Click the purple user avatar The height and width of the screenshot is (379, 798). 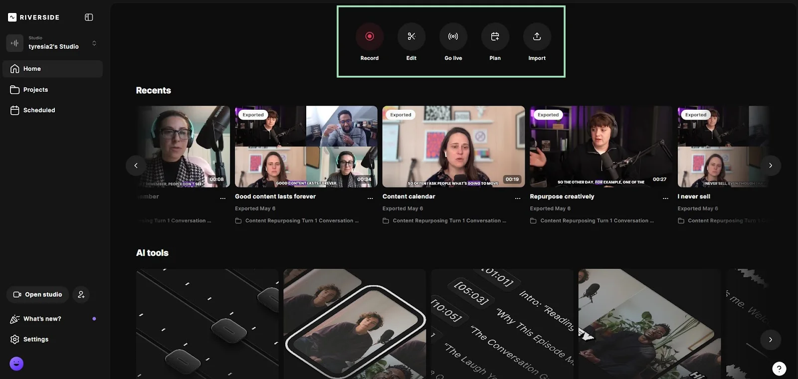(x=16, y=364)
